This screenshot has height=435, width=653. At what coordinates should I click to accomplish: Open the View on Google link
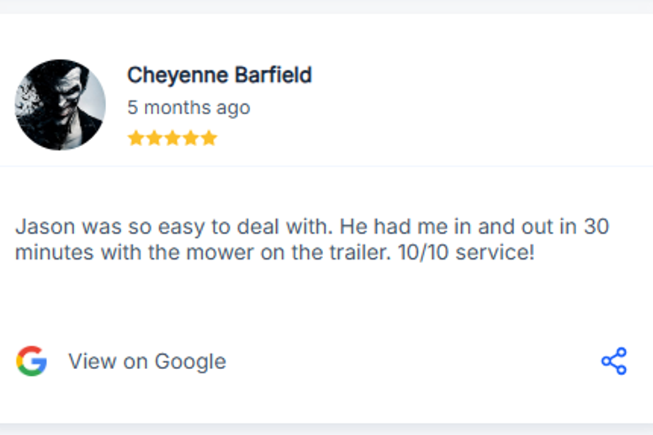147,361
